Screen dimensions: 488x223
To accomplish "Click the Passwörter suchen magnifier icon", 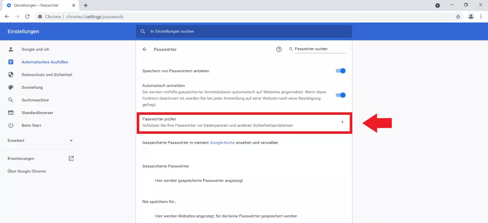I will pos(291,49).
